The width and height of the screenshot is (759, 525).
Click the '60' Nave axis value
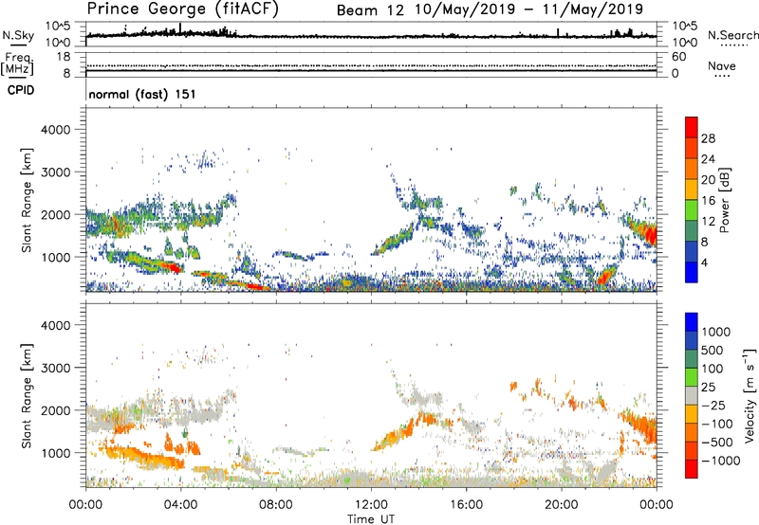[678, 57]
